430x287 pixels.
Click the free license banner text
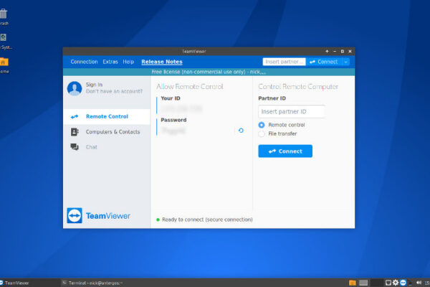[209, 72]
